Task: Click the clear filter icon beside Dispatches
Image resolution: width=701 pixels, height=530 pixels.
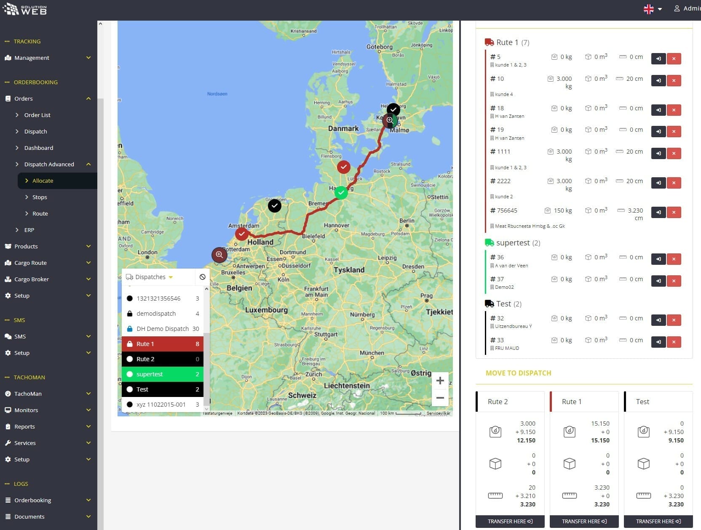Action: 203,277
